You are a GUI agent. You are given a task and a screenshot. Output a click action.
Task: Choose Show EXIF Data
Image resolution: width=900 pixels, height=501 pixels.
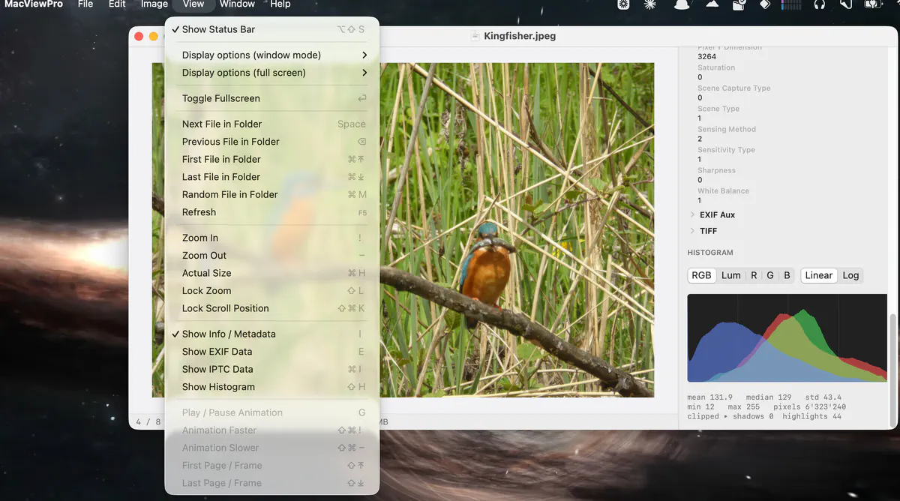pyautogui.click(x=272, y=352)
